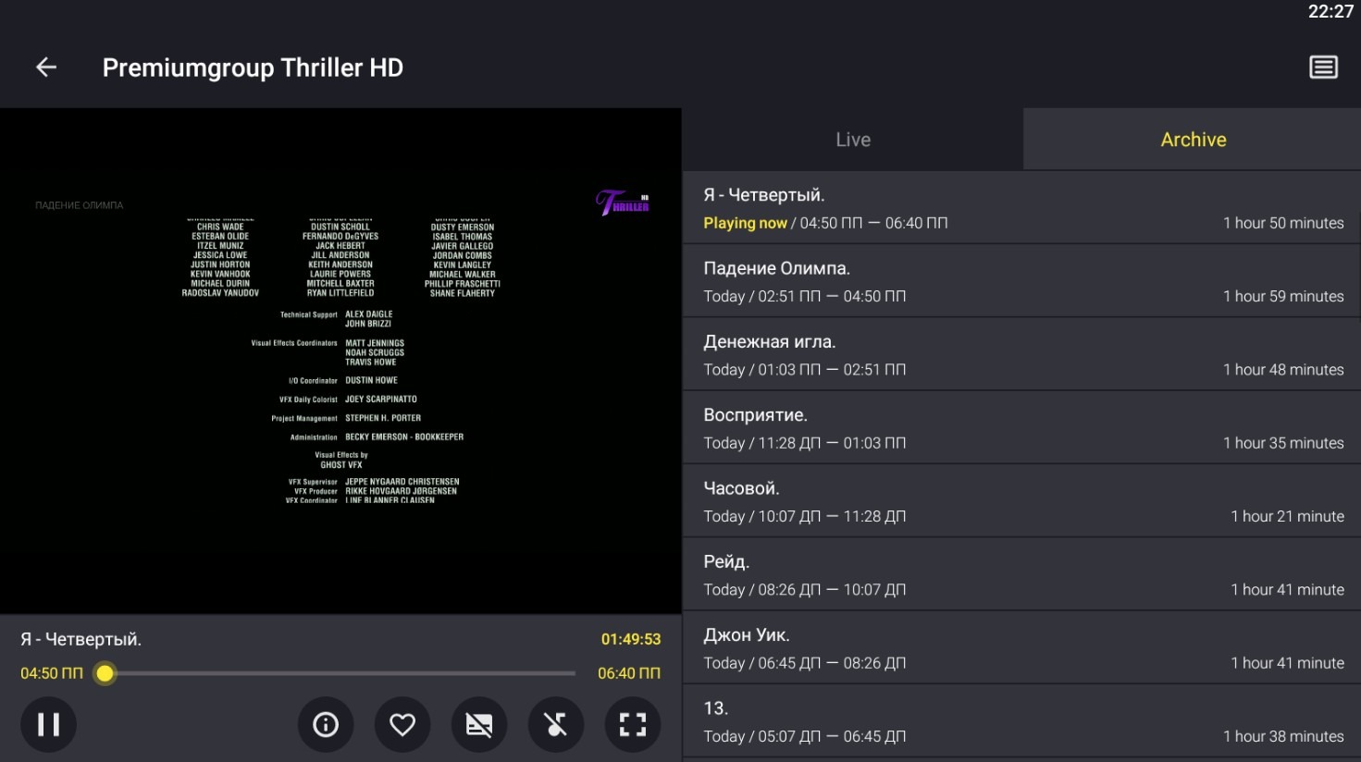Go back using the arrow icon
1361x762 pixels.
click(46, 68)
